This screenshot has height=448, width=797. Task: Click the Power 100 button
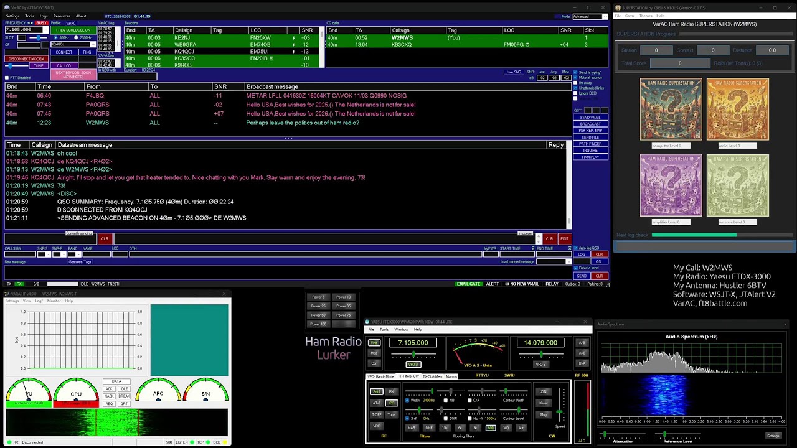point(318,324)
